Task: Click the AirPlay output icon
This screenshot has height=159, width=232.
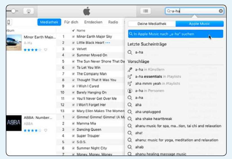Action: pos(28,11)
